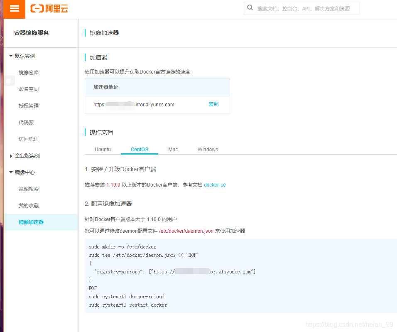Click the Alibaba Cloud logo
This screenshot has height=332, width=397.
pyautogui.click(x=49, y=9)
